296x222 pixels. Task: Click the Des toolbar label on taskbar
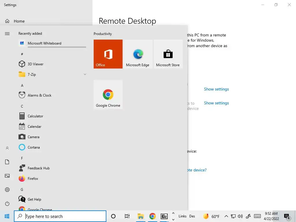click(x=192, y=216)
